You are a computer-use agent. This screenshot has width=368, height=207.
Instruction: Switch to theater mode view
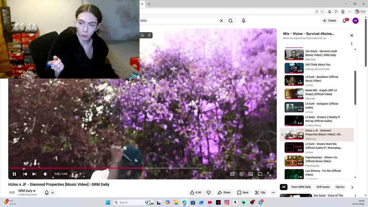pos(251,174)
